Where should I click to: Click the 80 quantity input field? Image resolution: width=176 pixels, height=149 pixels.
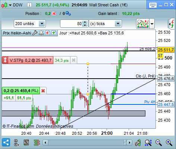coord(71,24)
